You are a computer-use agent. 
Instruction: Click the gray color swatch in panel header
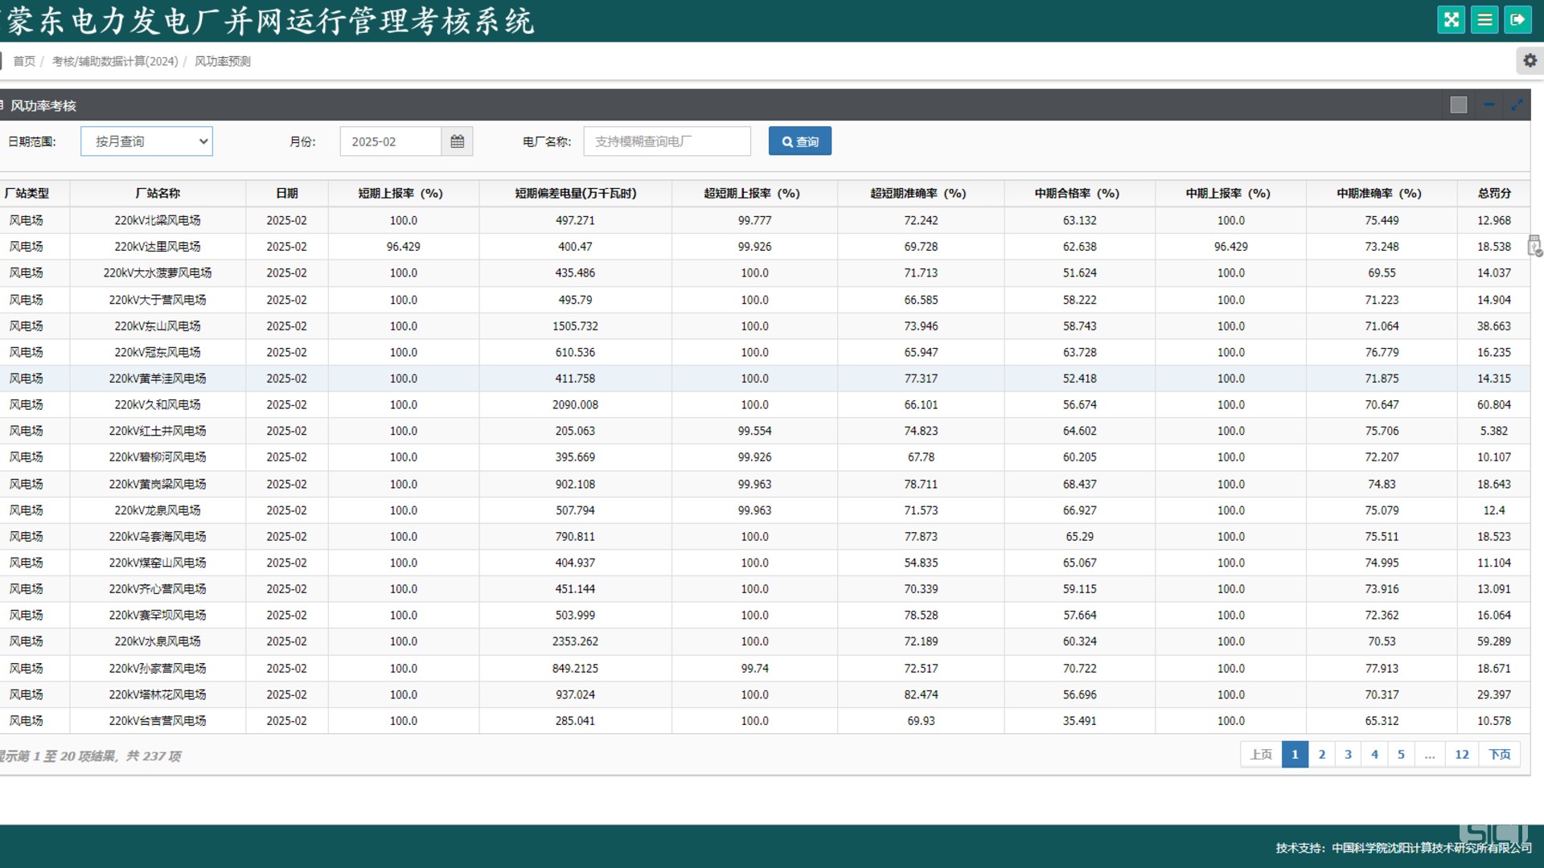tap(1458, 105)
